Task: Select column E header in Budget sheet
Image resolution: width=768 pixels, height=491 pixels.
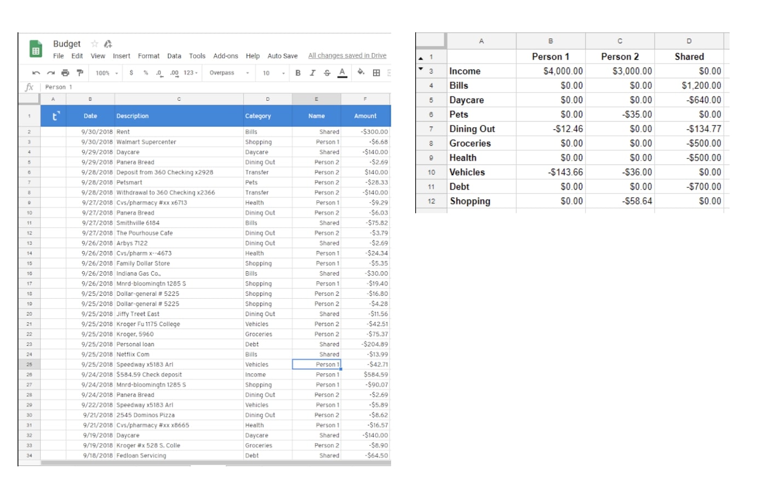Action: tap(317, 99)
